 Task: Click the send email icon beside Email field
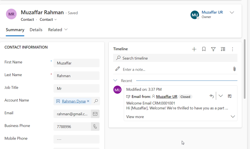click(x=95, y=114)
